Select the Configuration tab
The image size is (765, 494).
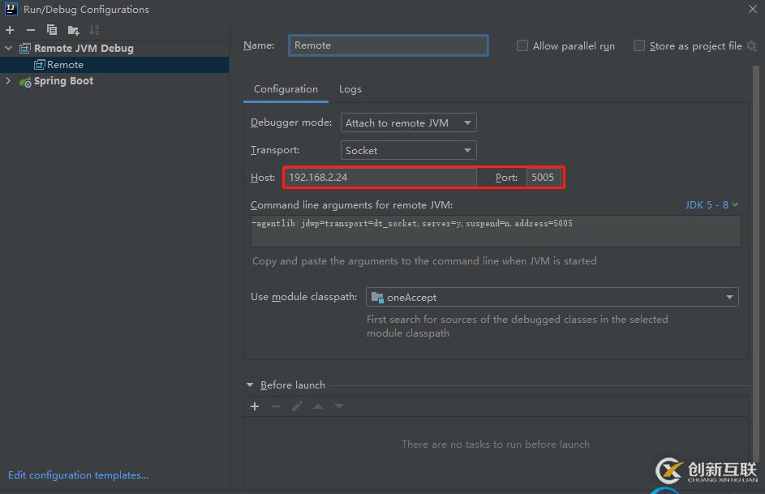[286, 89]
